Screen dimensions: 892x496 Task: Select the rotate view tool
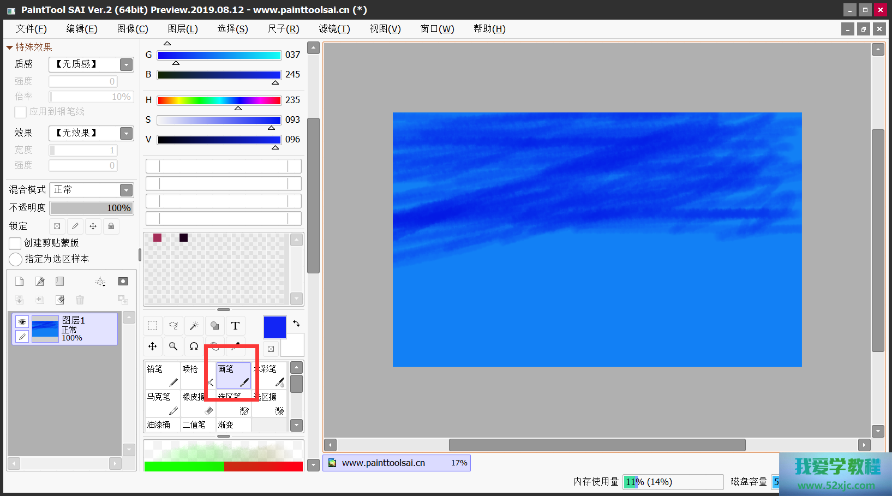click(x=194, y=346)
